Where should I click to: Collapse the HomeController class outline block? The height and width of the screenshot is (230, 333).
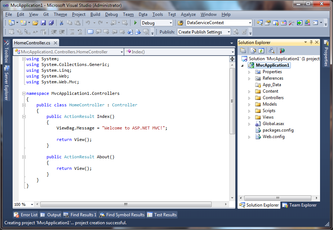24,105
